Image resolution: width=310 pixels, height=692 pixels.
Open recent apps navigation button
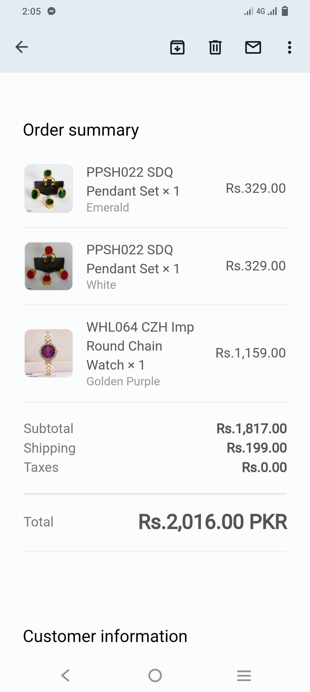tap(244, 675)
